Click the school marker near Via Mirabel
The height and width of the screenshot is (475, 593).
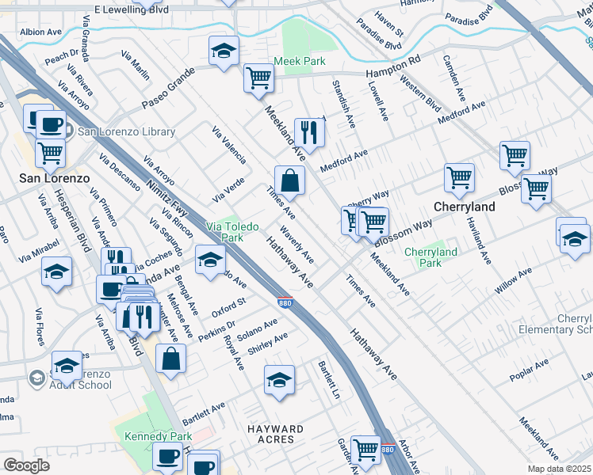tap(57, 272)
